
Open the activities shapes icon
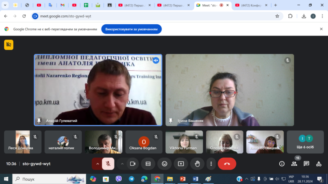click(x=319, y=164)
